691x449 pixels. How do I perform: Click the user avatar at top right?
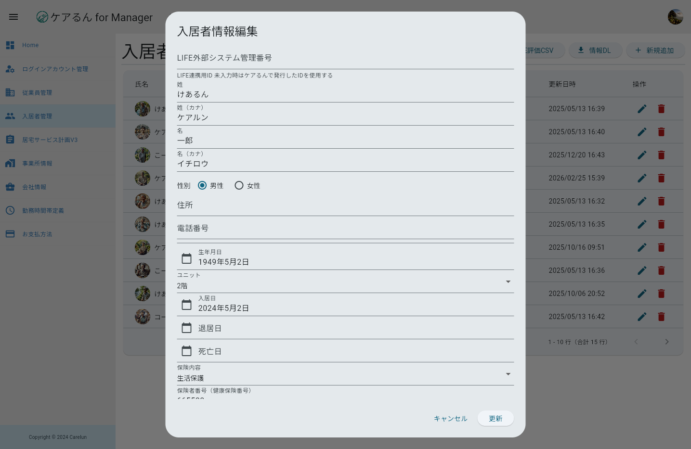pyautogui.click(x=675, y=17)
